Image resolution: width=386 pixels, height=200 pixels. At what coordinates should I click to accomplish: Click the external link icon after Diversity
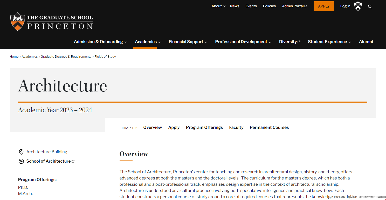point(299,42)
